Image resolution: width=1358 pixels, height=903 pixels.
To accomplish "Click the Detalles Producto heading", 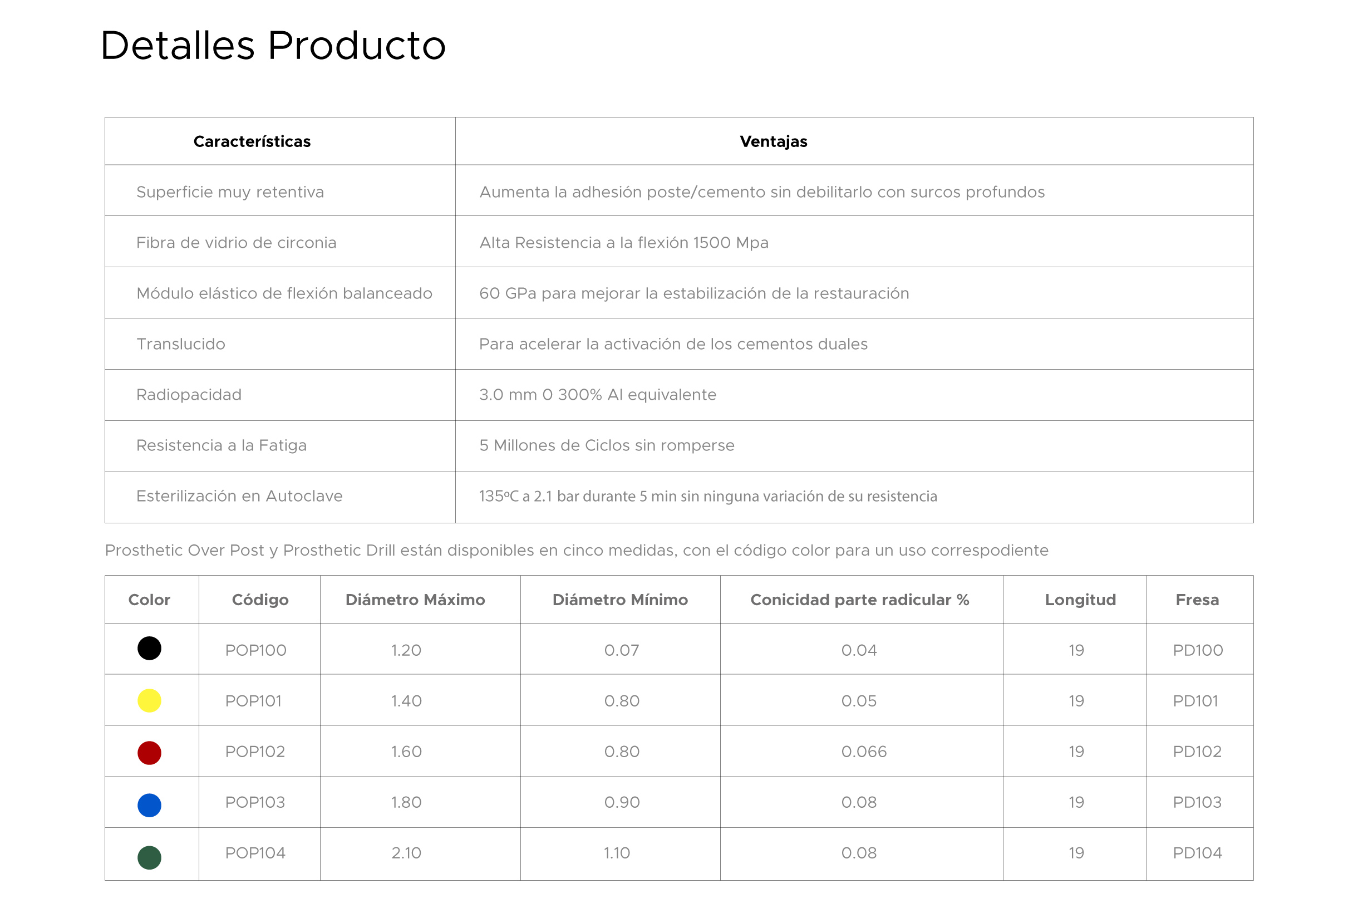I will point(273,46).
